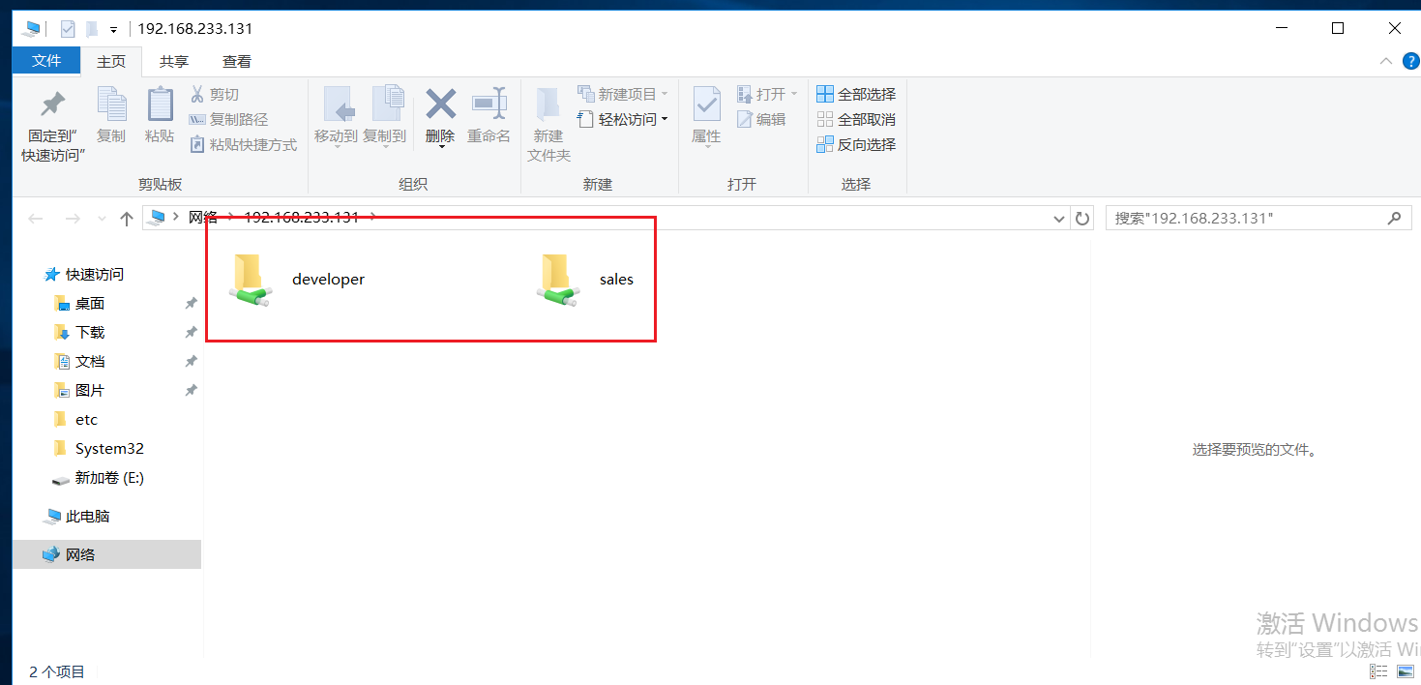
Task: Switch to the Share (共享) tab
Action: 174,61
